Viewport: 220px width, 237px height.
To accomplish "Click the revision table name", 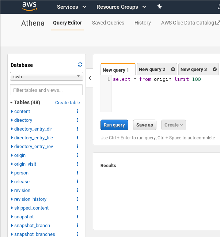I will point(22,191).
